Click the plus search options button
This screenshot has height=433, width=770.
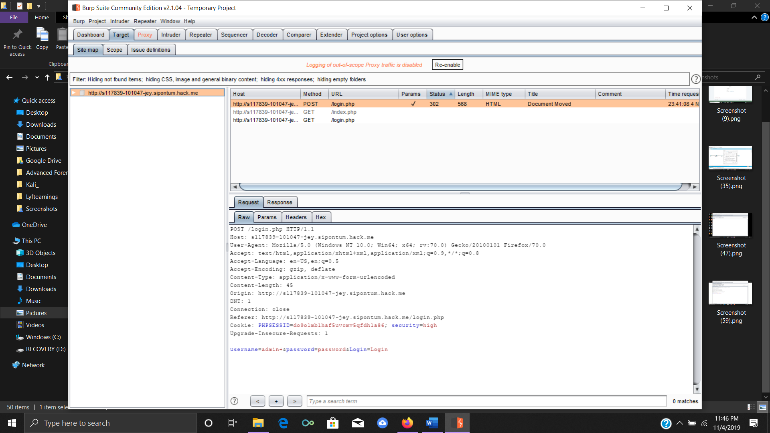point(276,401)
